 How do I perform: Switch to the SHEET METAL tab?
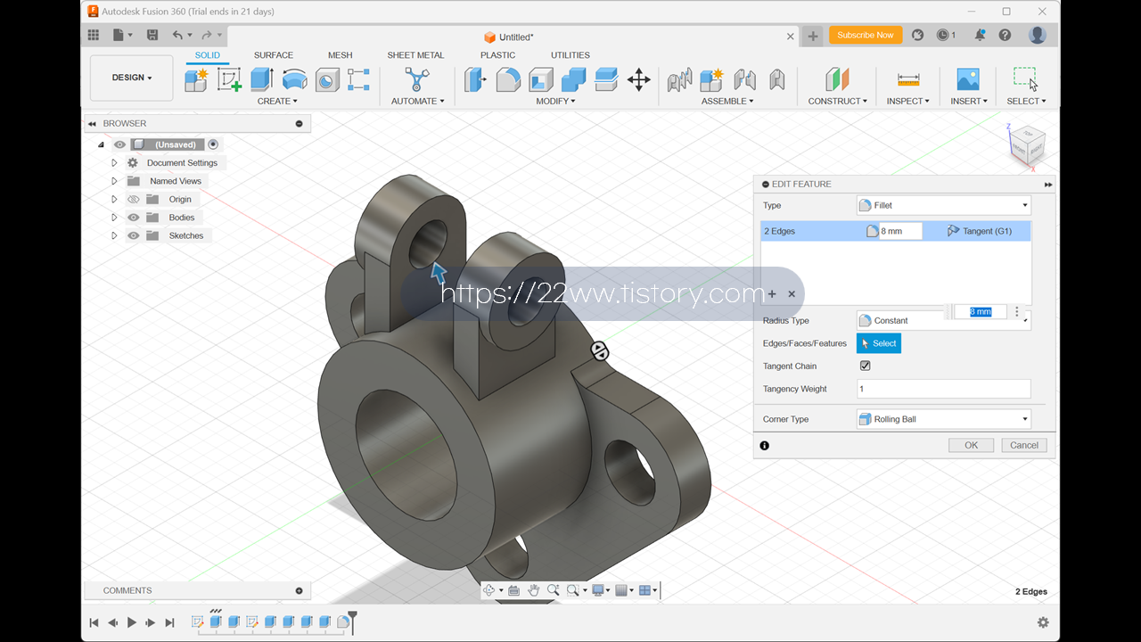tap(415, 55)
